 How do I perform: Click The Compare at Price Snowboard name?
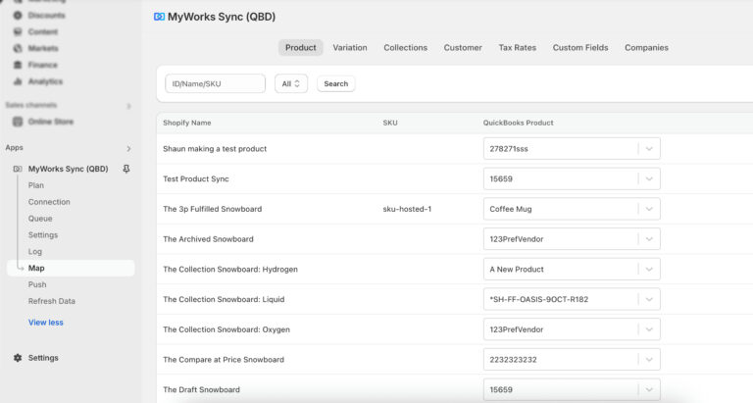click(224, 359)
